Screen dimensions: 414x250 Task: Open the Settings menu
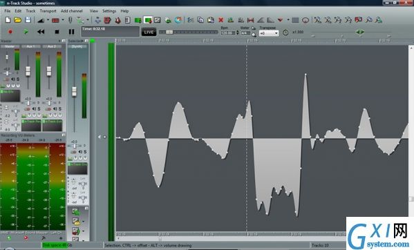click(x=109, y=11)
